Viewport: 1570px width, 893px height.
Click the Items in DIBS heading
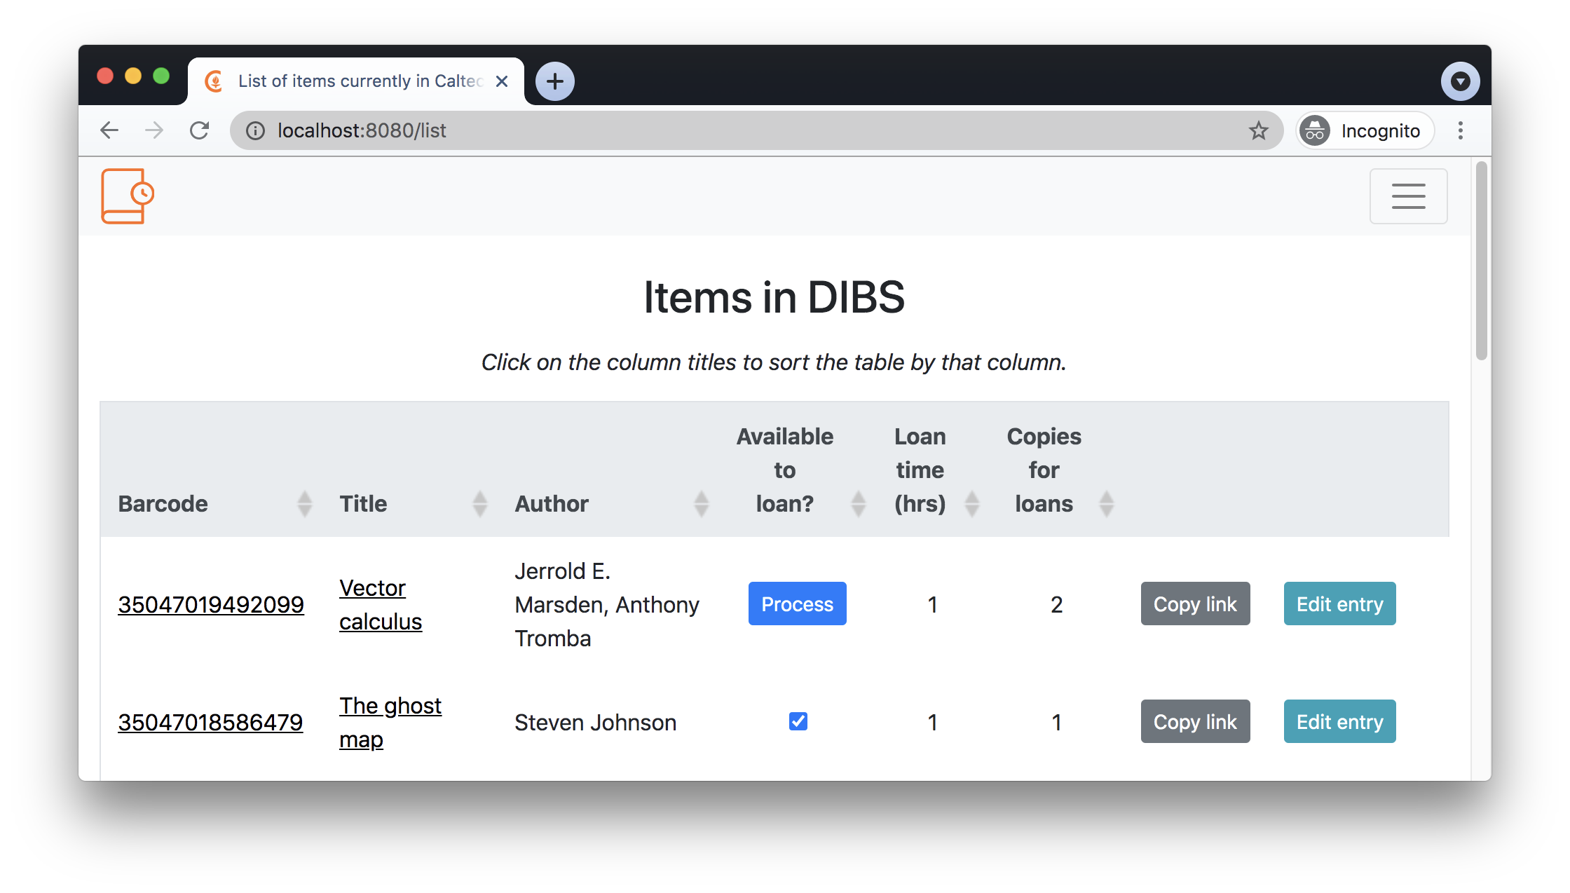[774, 296]
